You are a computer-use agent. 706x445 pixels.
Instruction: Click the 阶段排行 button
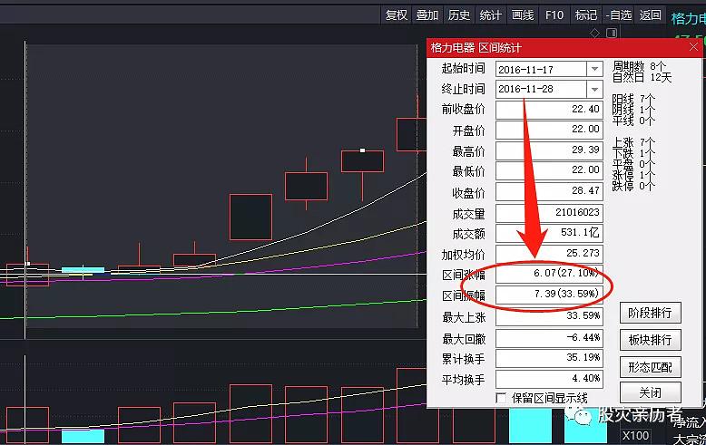[x=650, y=313]
